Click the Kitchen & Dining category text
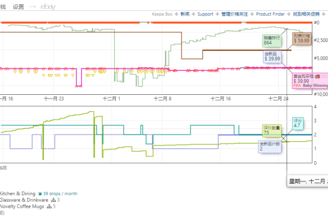Screen dimensions: 328x218 point(17,193)
